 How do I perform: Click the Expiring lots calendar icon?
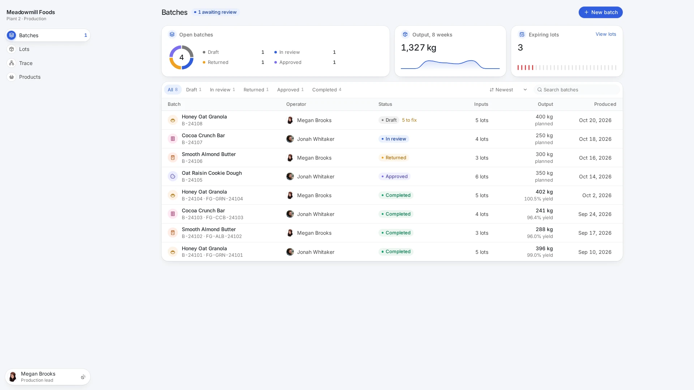tap(522, 34)
